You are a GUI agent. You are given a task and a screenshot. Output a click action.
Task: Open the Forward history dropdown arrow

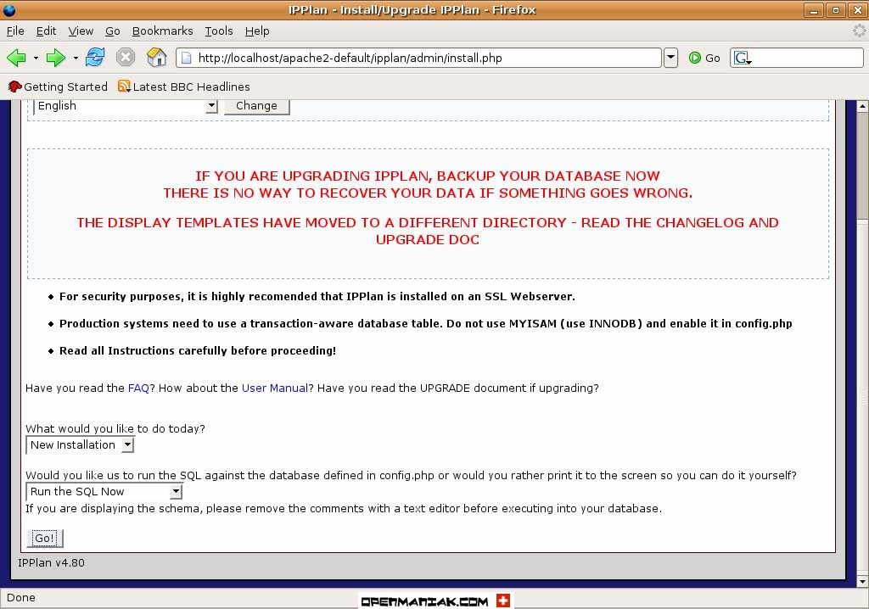[76, 58]
